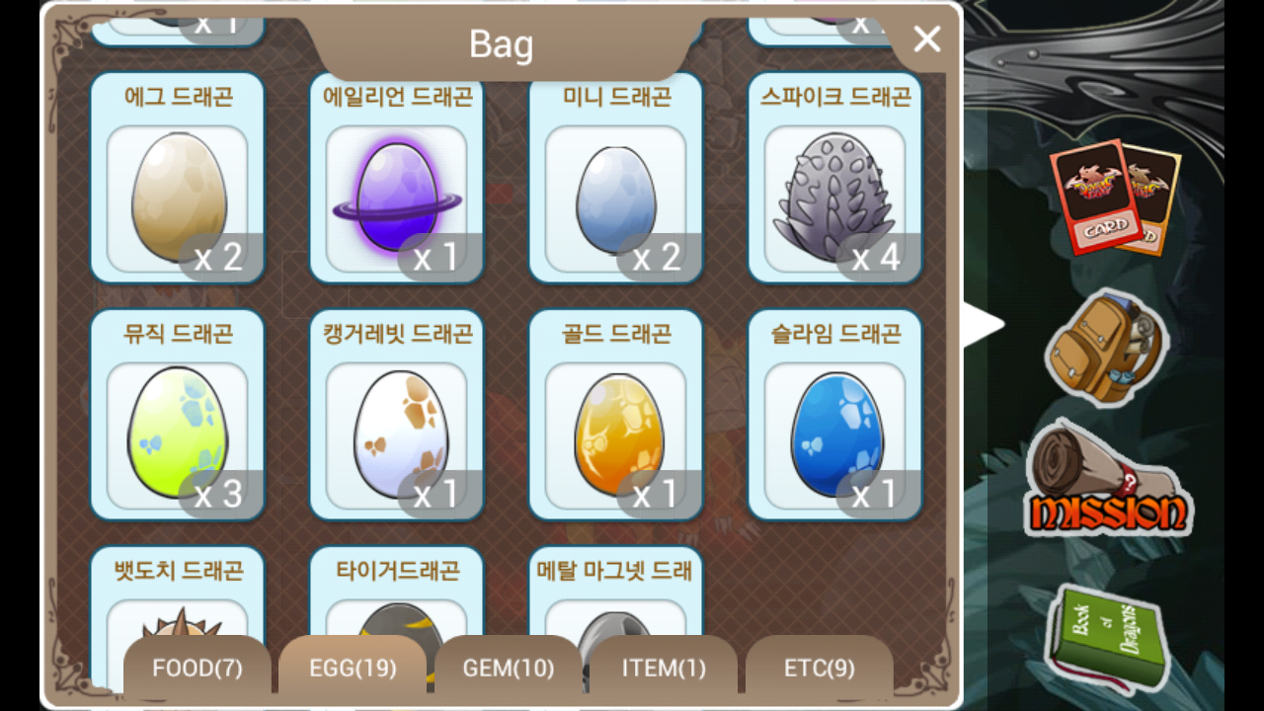Switch to the GEM(10) tab
The height and width of the screenshot is (711, 1264).
click(x=509, y=669)
